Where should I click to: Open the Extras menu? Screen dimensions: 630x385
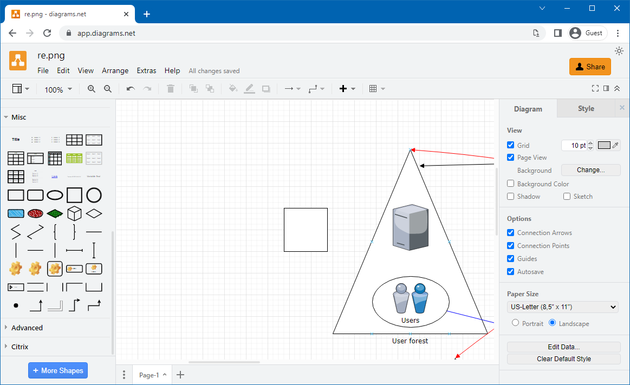[146, 70]
